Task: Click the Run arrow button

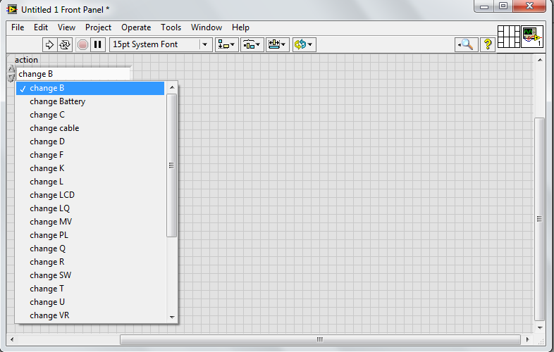Action: [49, 44]
